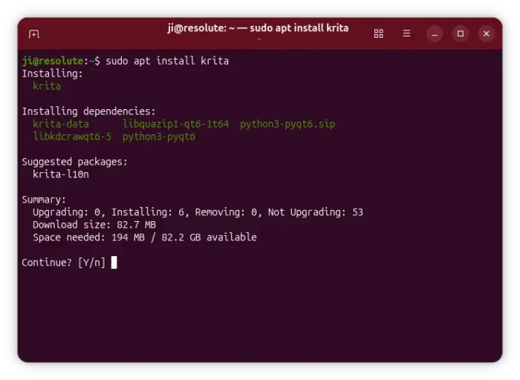Click the krita-l10n suggested package
Image resolution: width=520 pixels, height=380 pixels.
pos(61,174)
